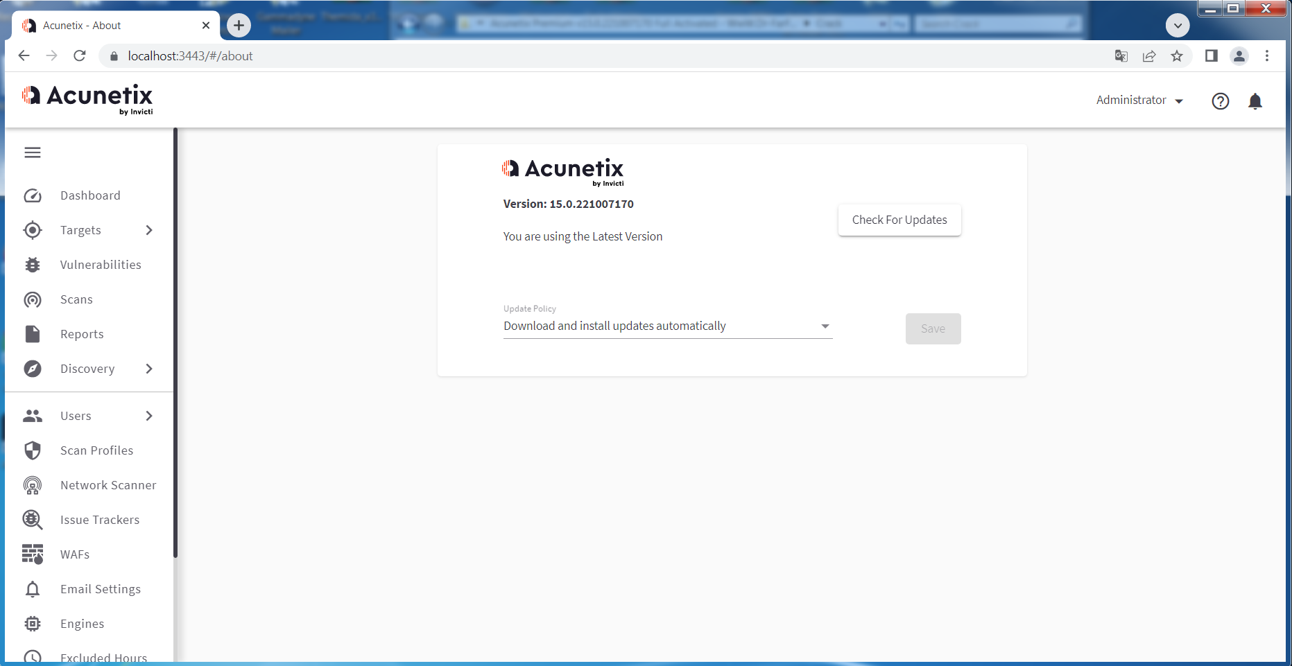
Task: Click the notifications bell icon
Action: click(1255, 101)
